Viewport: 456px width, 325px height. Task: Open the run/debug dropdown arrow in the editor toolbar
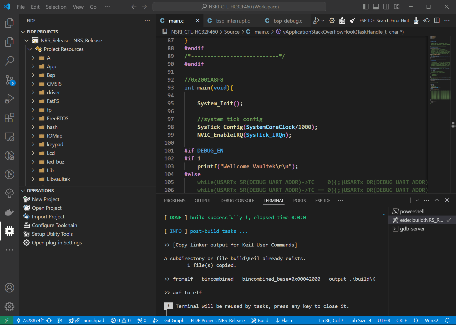pyautogui.click(x=323, y=20)
